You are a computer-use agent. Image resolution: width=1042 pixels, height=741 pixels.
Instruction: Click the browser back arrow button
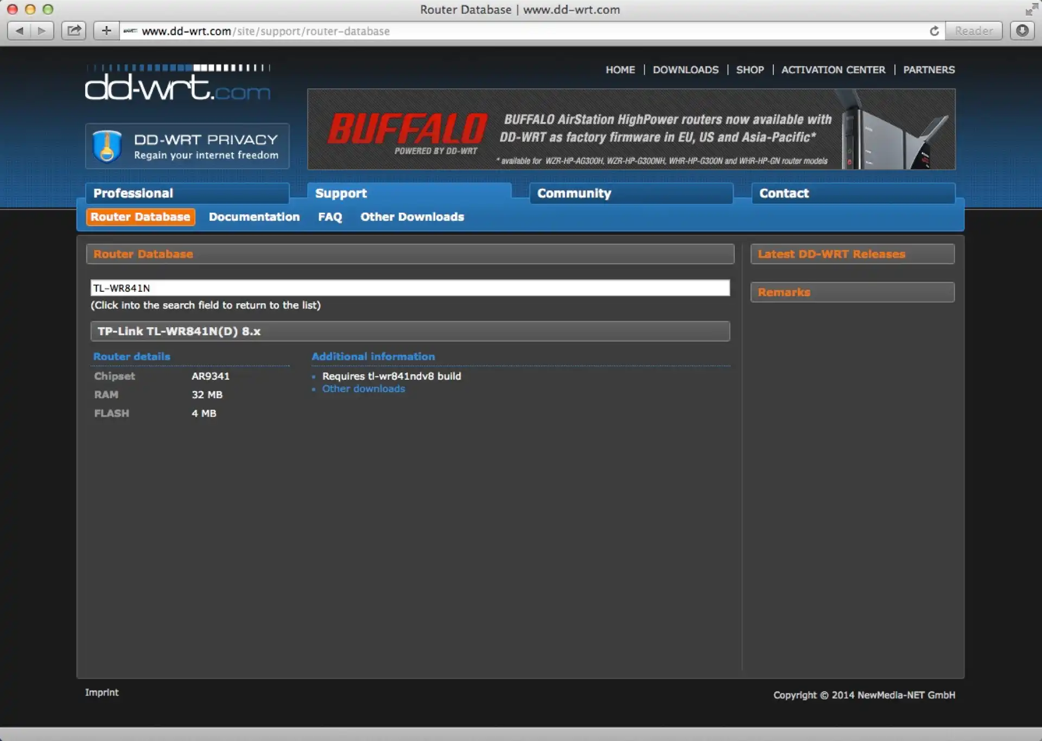20,31
